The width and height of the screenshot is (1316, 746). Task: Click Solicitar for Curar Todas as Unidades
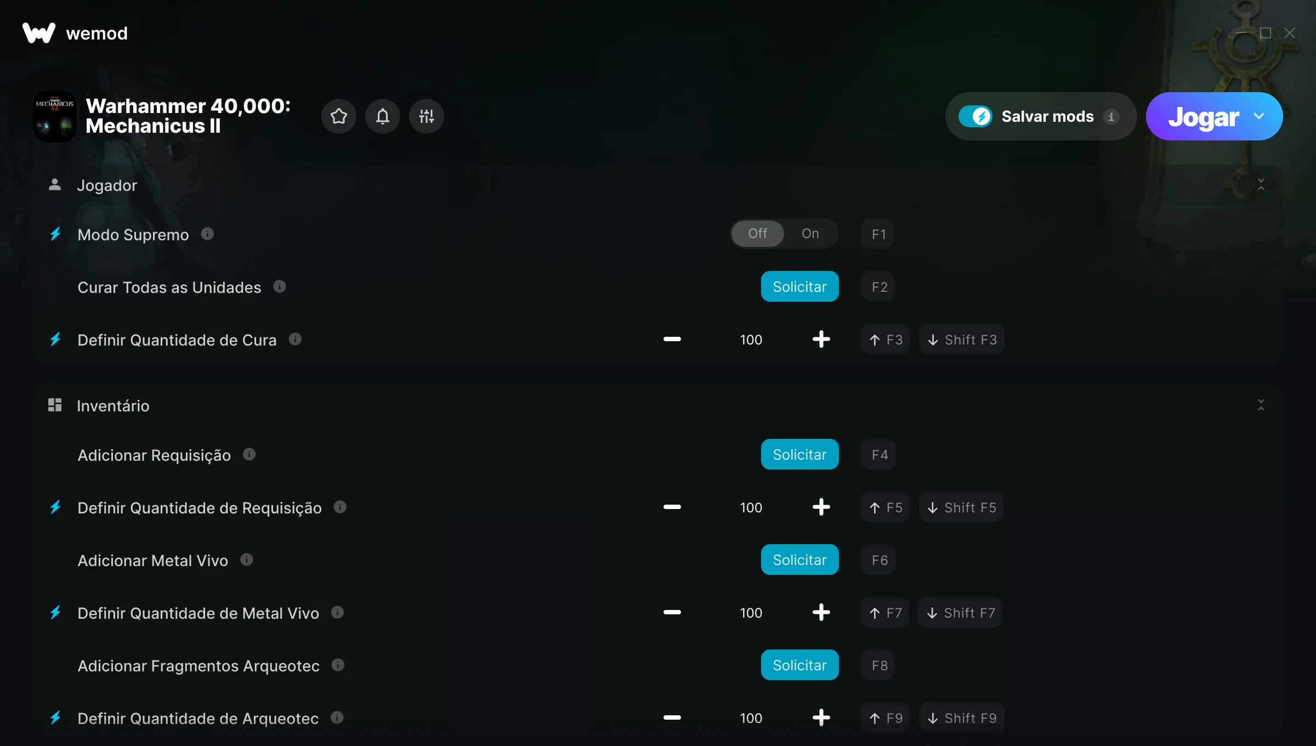799,286
